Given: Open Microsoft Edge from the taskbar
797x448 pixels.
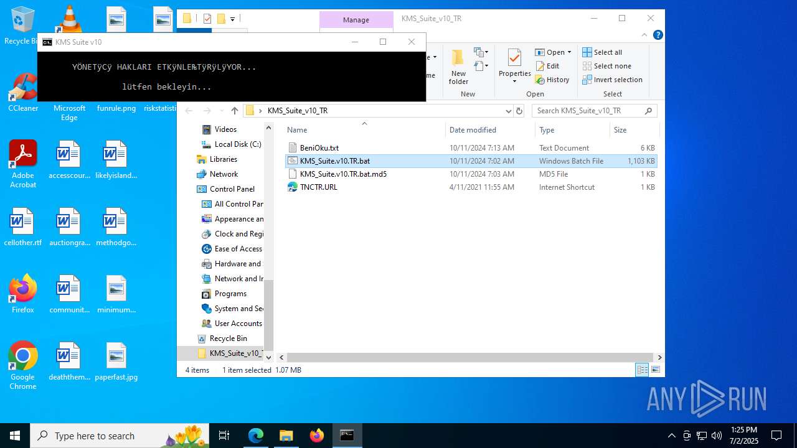Looking at the screenshot, I should [x=256, y=436].
